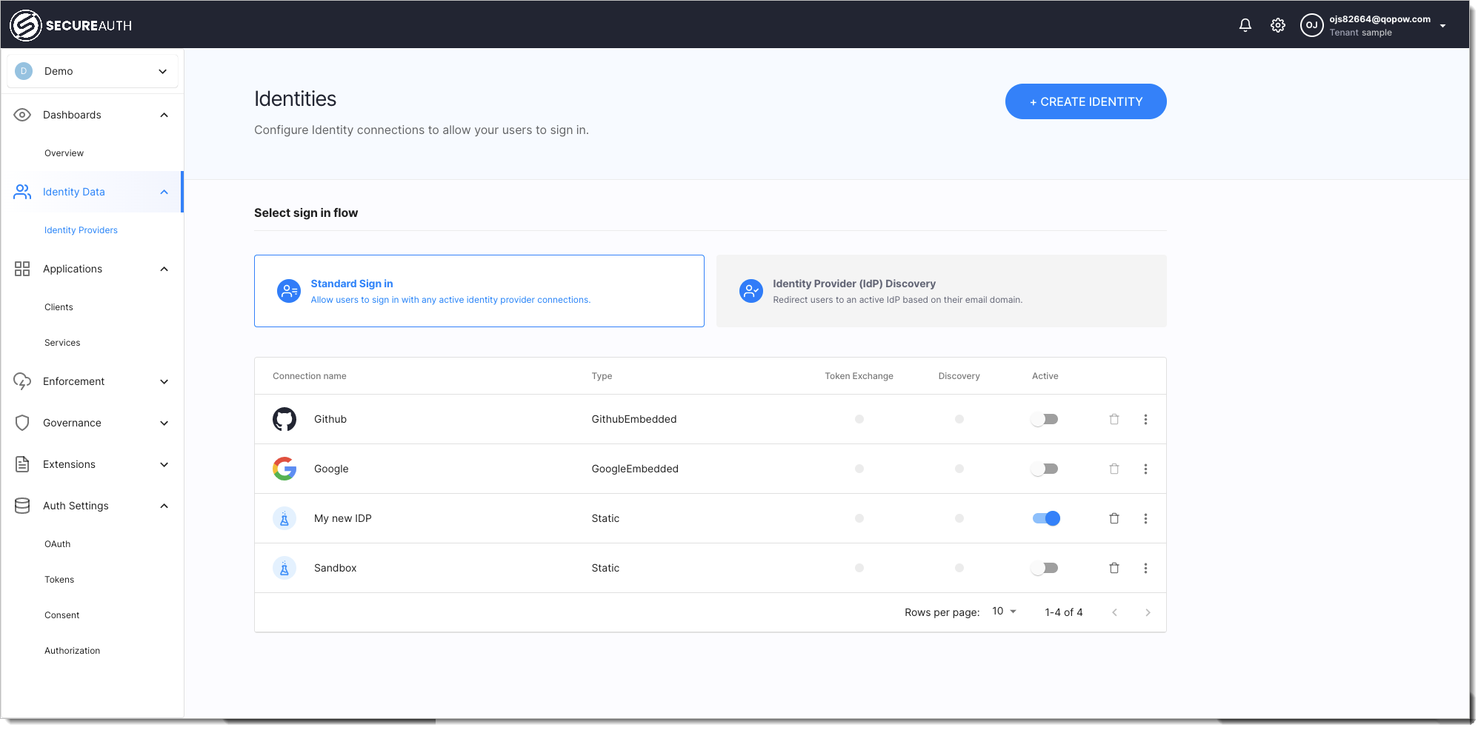
Task: Open Clients under Applications
Action: point(59,307)
